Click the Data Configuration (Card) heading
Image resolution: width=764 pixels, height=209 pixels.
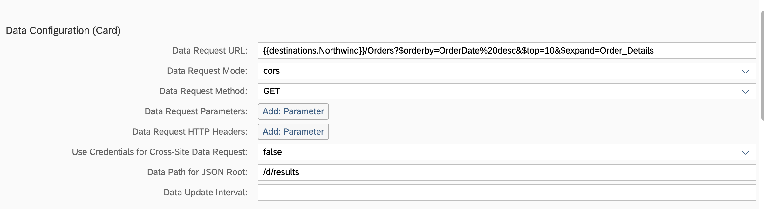point(63,31)
